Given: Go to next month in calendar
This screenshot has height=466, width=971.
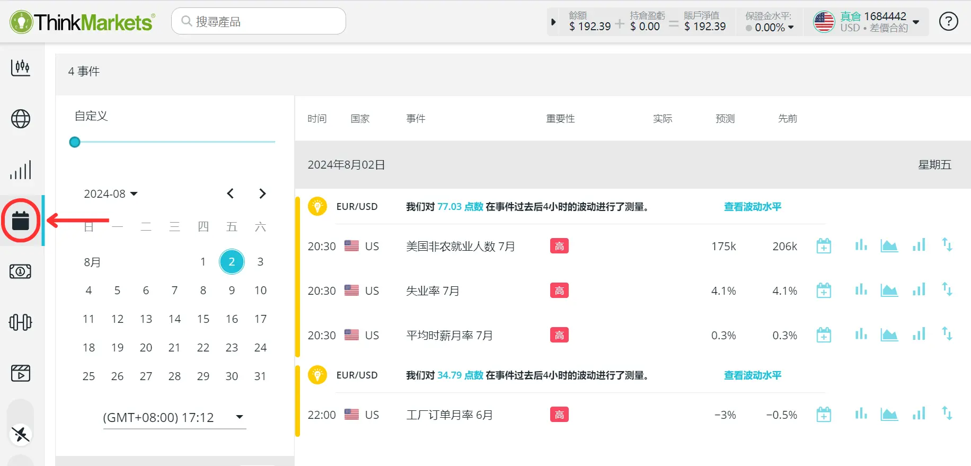Looking at the screenshot, I should [262, 194].
